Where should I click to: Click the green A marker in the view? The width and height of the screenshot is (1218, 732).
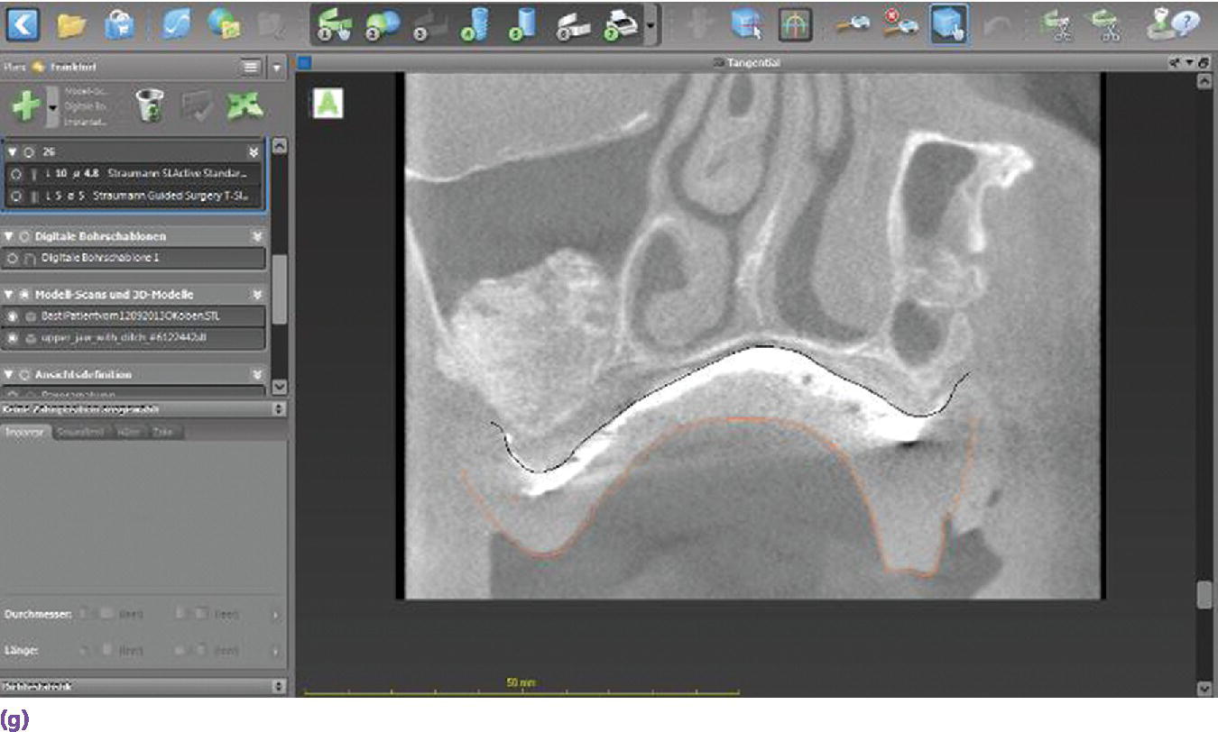click(x=328, y=104)
